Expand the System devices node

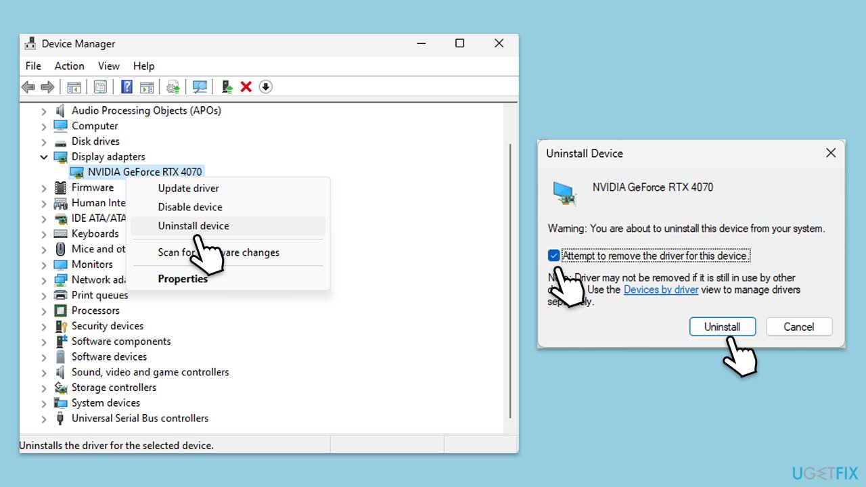click(44, 403)
